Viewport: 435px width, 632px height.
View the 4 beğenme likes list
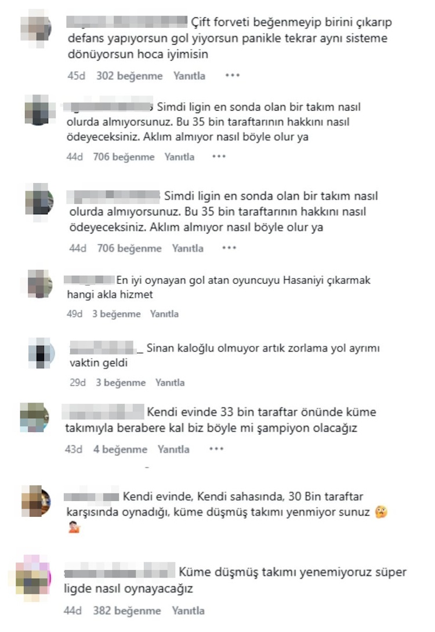pyautogui.click(x=120, y=449)
